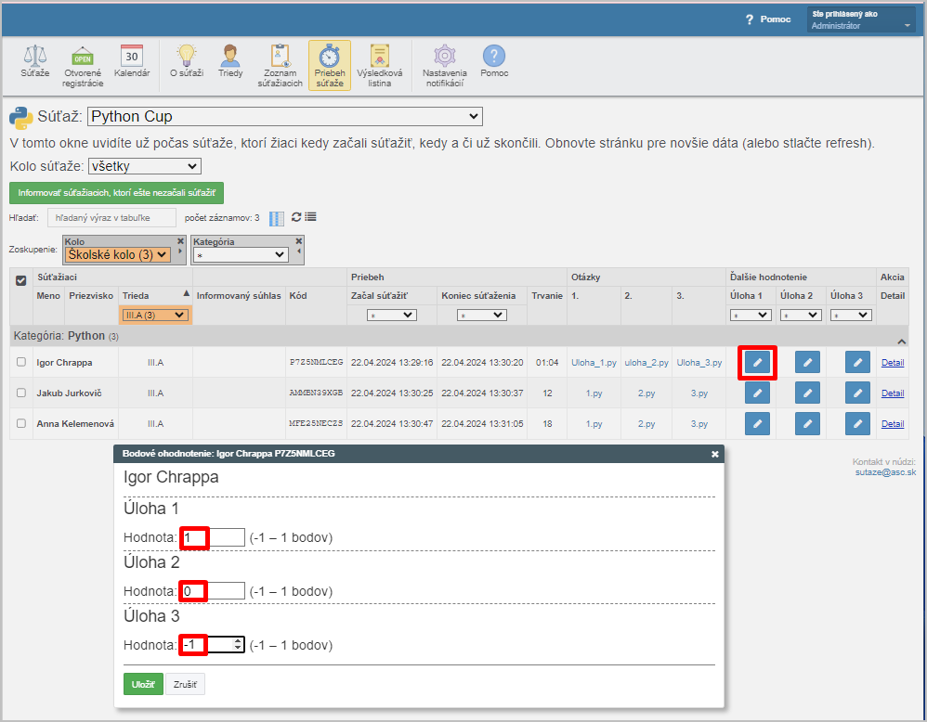Open the Kolo súťaže dropdown
This screenshot has height=722, width=927.
[145, 166]
